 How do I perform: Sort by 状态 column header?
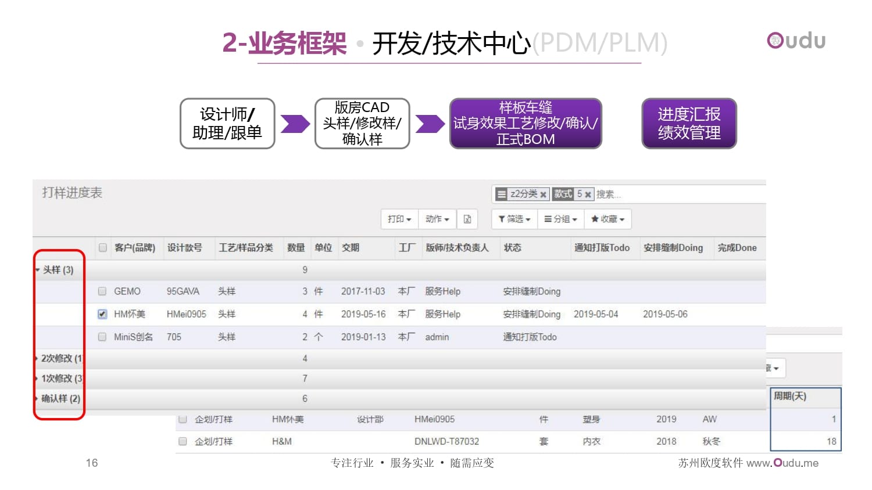pyautogui.click(x=512, y=248)
